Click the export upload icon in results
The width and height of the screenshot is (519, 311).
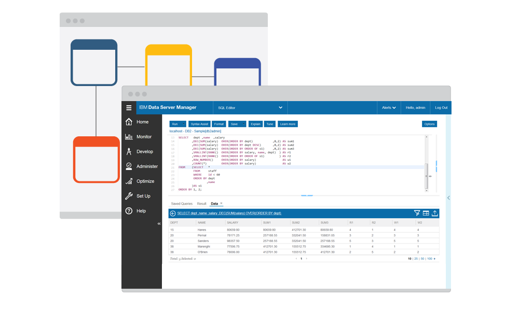(434, 213)
